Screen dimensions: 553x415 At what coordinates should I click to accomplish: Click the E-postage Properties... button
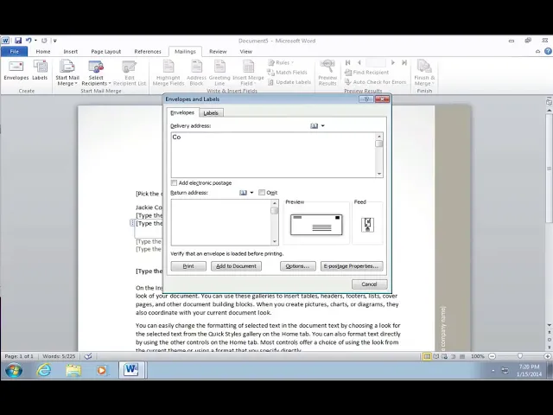[x=352, y=266]
